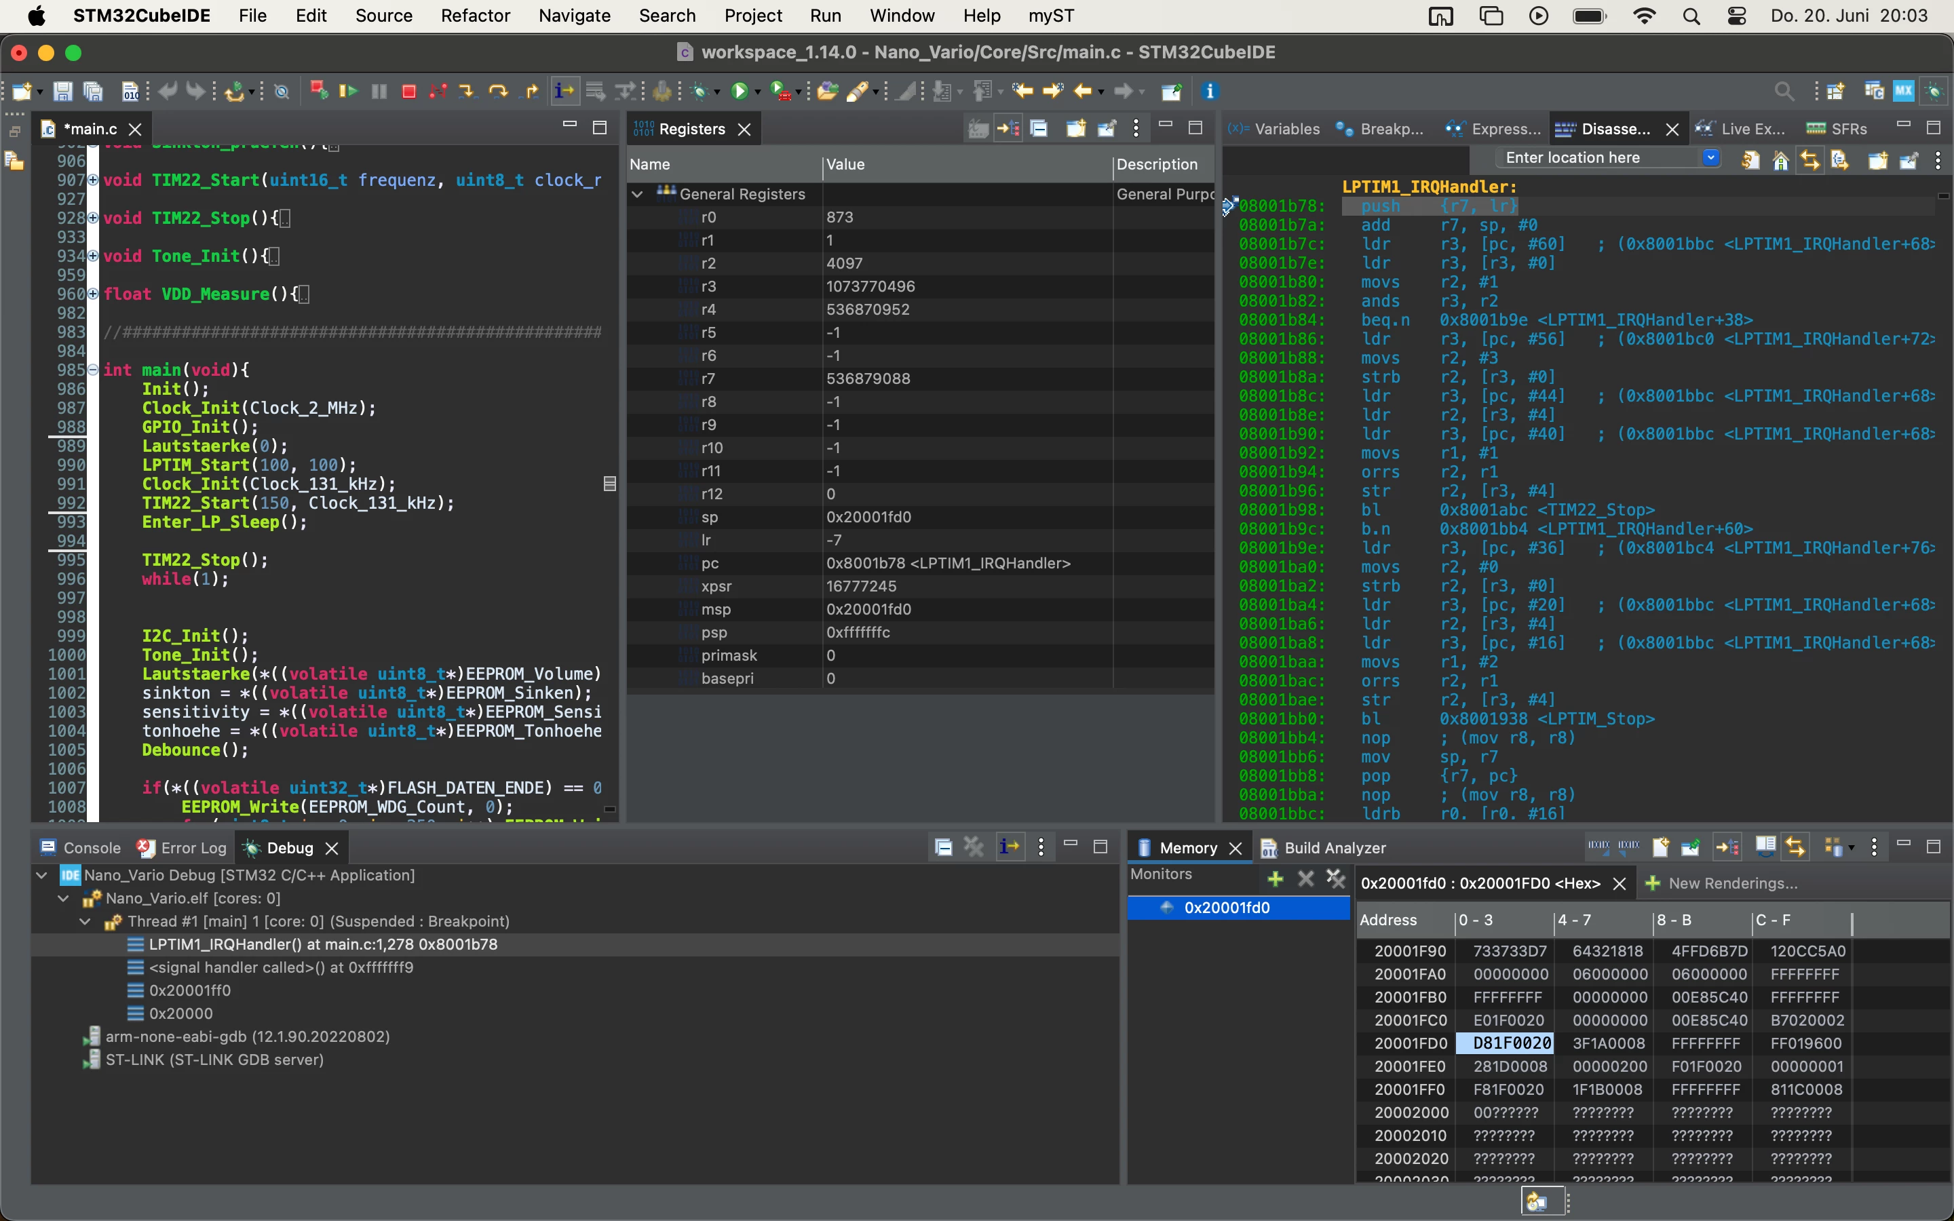
Task: Switch to the SFRs tab
Action: point(1836,129)
